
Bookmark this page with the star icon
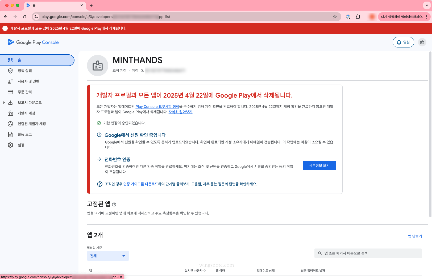point(335,17)
